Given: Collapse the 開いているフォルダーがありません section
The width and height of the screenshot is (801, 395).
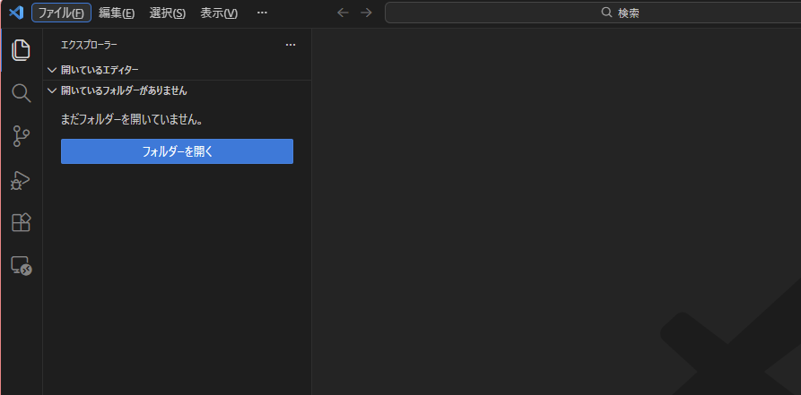Looking at the screenshot, I should click(x=177, y=90).
